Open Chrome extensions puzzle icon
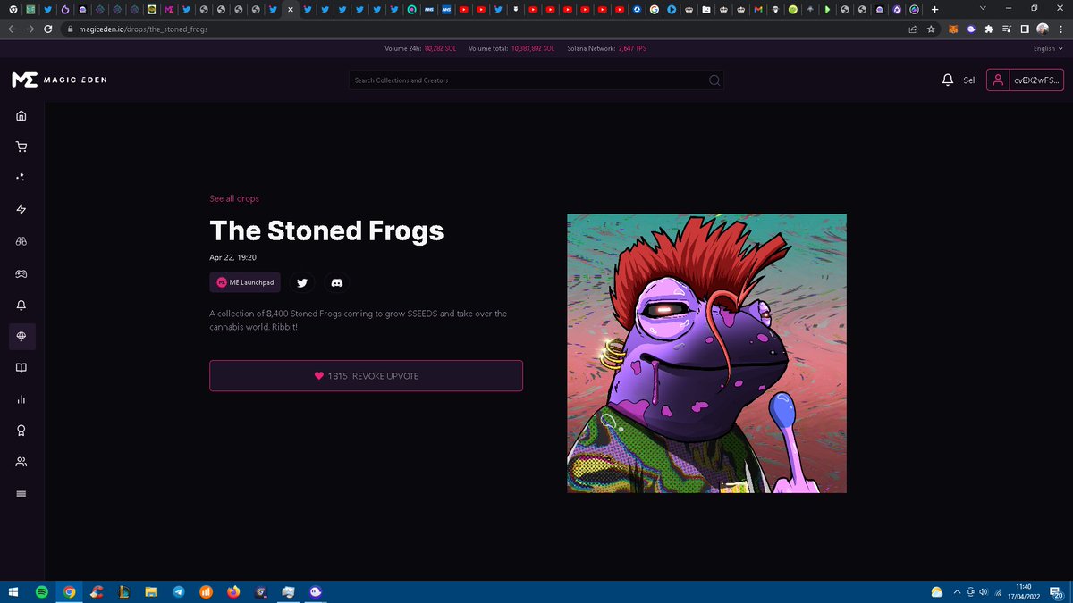 click(x=988, y=29)
